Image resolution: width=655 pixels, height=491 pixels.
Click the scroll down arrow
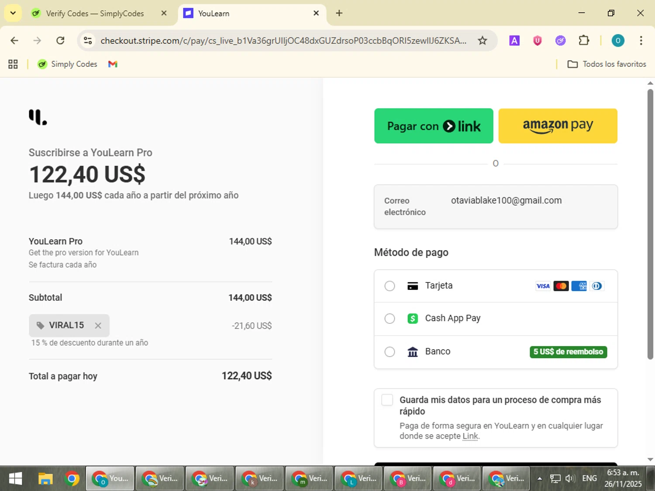(650, 459)
